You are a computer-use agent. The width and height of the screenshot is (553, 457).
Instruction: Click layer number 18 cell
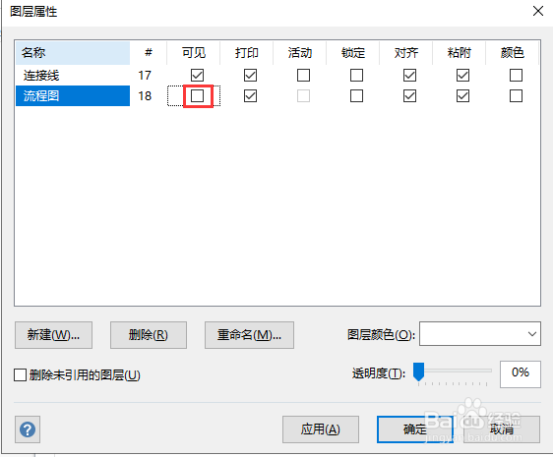(145, 96)
